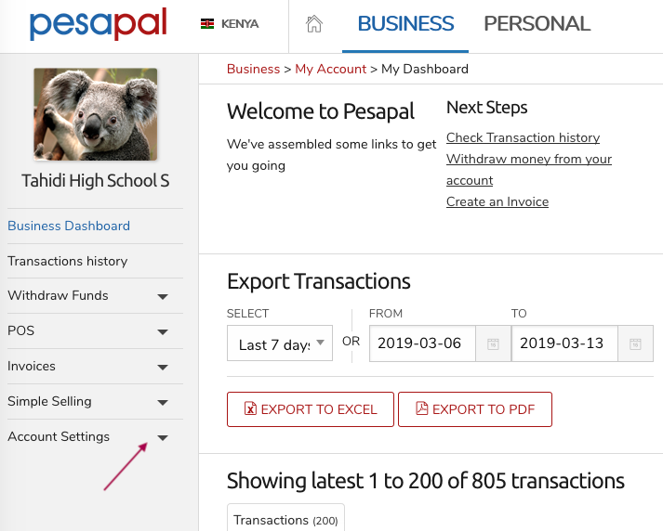The image size is (663, 531).
Task: Expand the POS sidebar section
Action: pyautogui.click(x=95, y=330)
